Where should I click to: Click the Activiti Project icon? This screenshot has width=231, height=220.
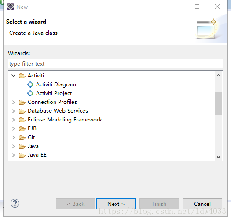tap(30, 93)
